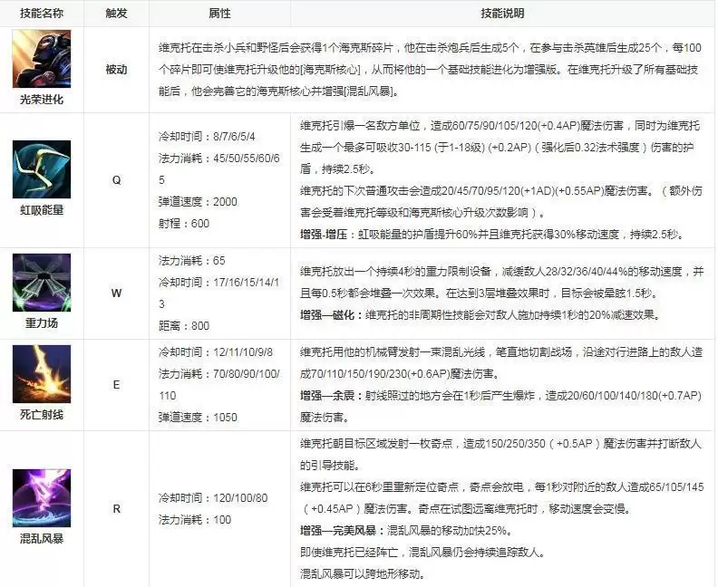
Task: Click 冷却时间：120/100/80 text
Action: pyautogui.click(x=213, y=497)
